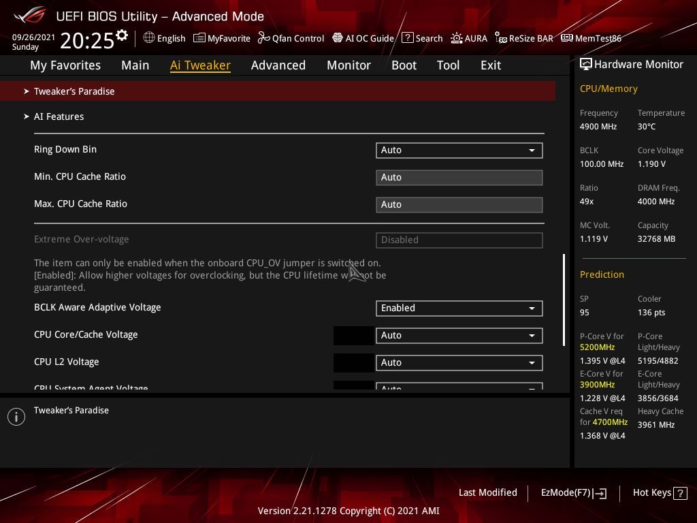697x523 pixels.
Task: Launch AI OC Guide icon
Action: click(338, 38)
